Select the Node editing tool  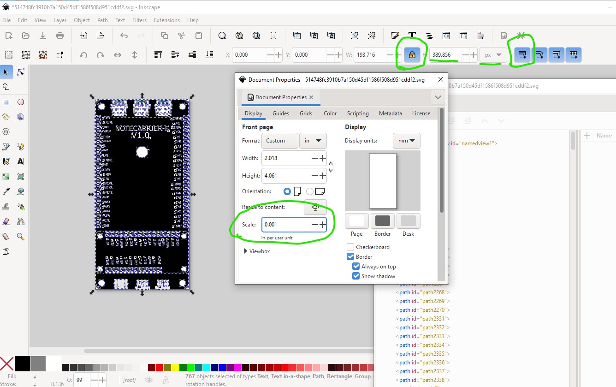pos(21,72)
